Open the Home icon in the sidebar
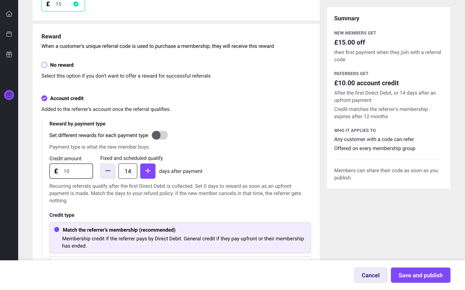The image size is (465, 290). (9, 14)
